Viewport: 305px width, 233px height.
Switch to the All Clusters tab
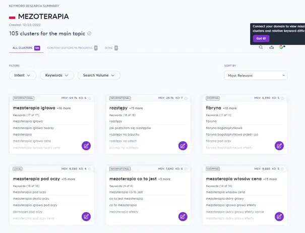tap(24, 48)
